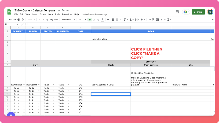
Task: Format as currency dollar icon
Action: (39, 20)
